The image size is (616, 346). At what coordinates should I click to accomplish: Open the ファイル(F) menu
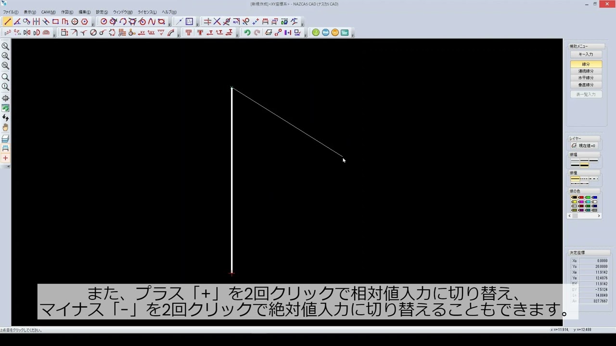point(11,12)
